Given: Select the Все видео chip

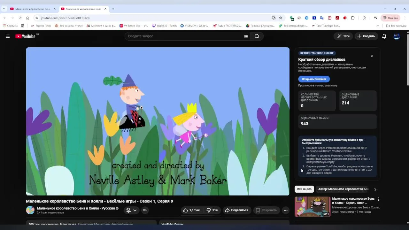Looking at the screenshot, I should (304, 189).
